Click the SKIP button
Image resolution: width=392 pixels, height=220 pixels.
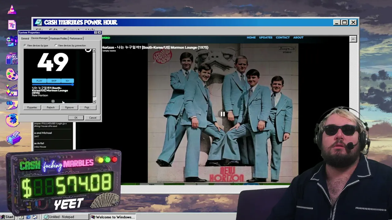[54, 81]
